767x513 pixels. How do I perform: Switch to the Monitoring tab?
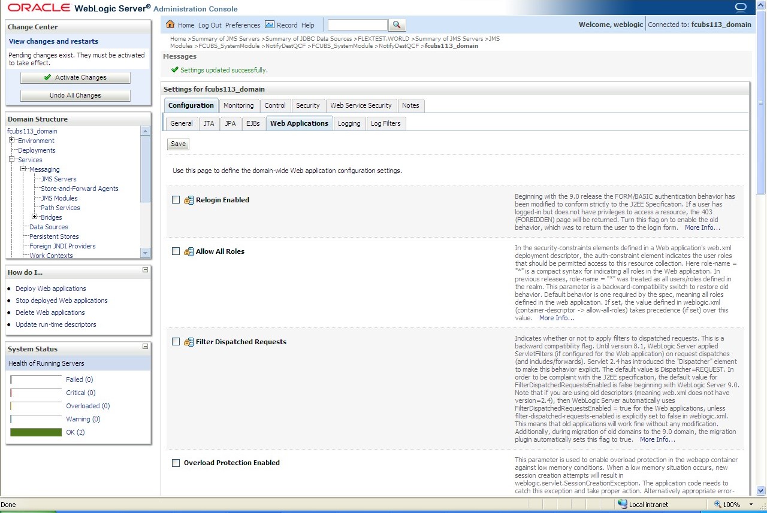[238, 105]
